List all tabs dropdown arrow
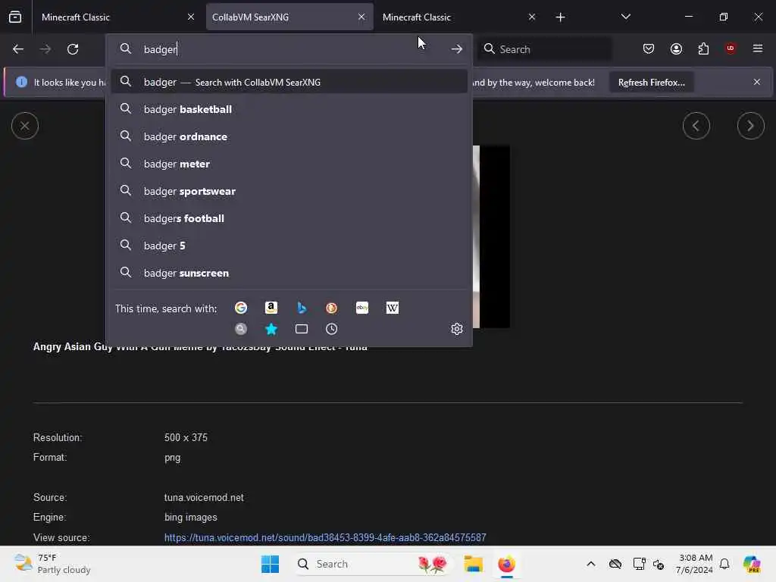Screen dimensions: 776x582 coord(625,17)
